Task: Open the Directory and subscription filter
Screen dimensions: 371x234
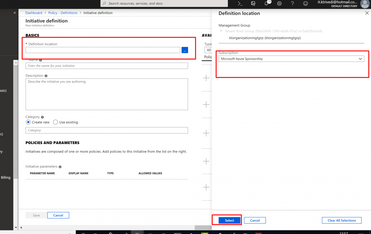Action: pos(253,3)
